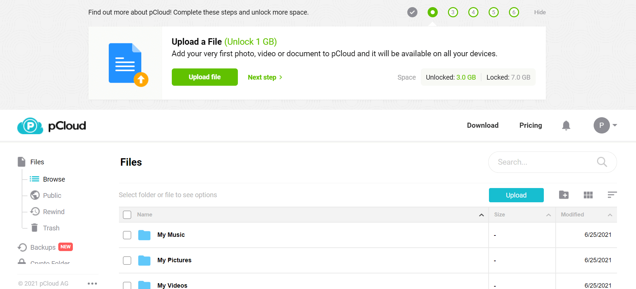Open notifications bell

coord(566,125)
